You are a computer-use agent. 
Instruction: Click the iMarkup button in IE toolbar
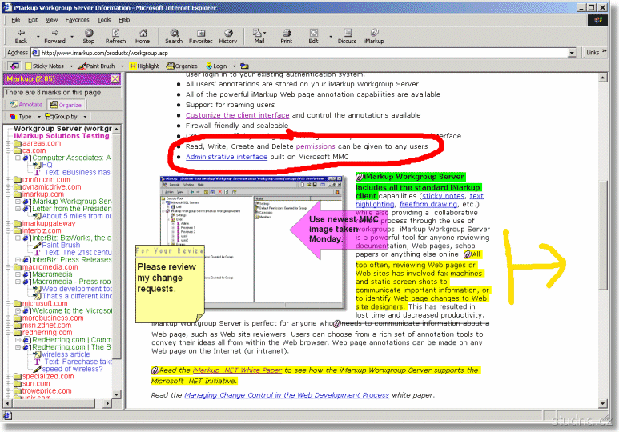click(374, 35)
